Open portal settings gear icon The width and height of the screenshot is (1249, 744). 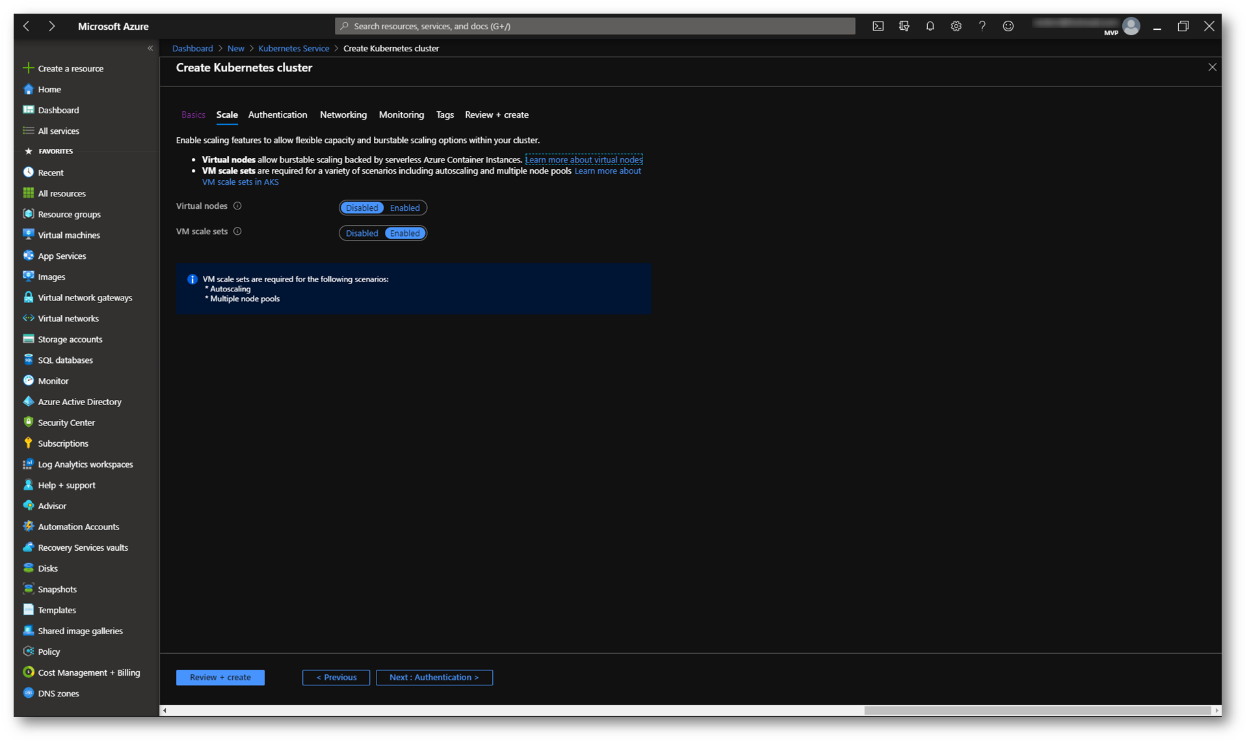[x=956, y=26]
